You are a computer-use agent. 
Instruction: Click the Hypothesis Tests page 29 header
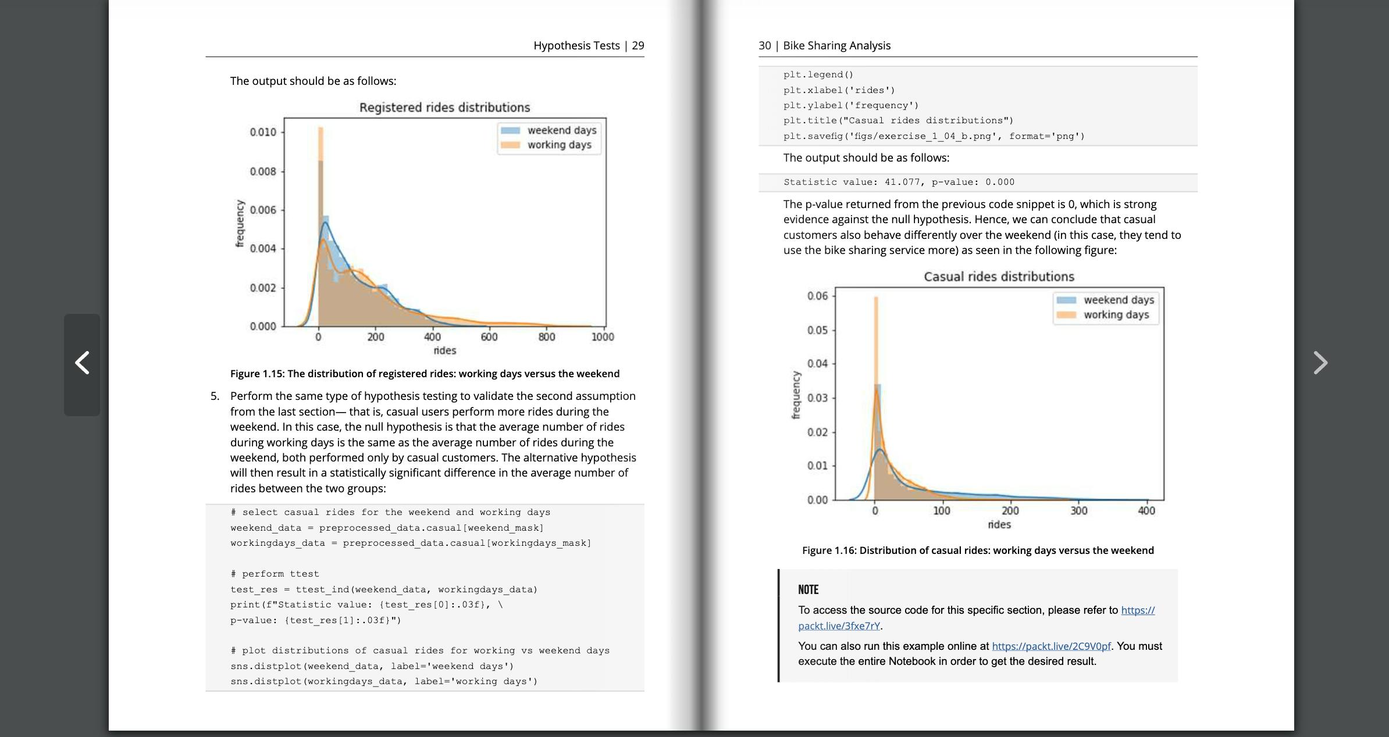pos(588,45)
